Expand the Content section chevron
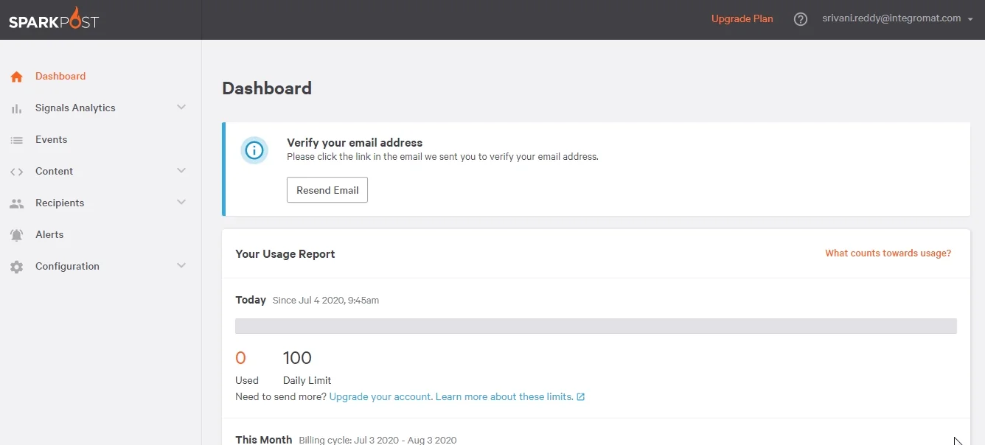The height and width of the screenshot is (445, 985). click(x=181, y=171)
